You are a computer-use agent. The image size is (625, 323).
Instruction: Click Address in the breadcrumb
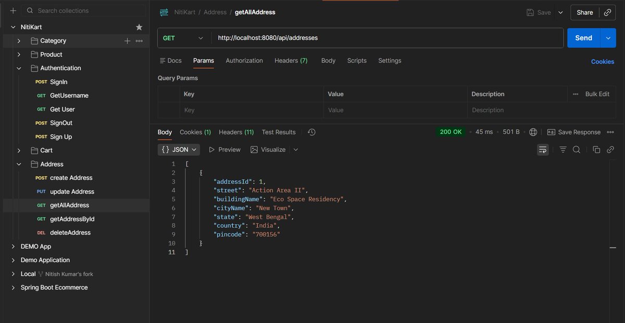pos(215,13)
